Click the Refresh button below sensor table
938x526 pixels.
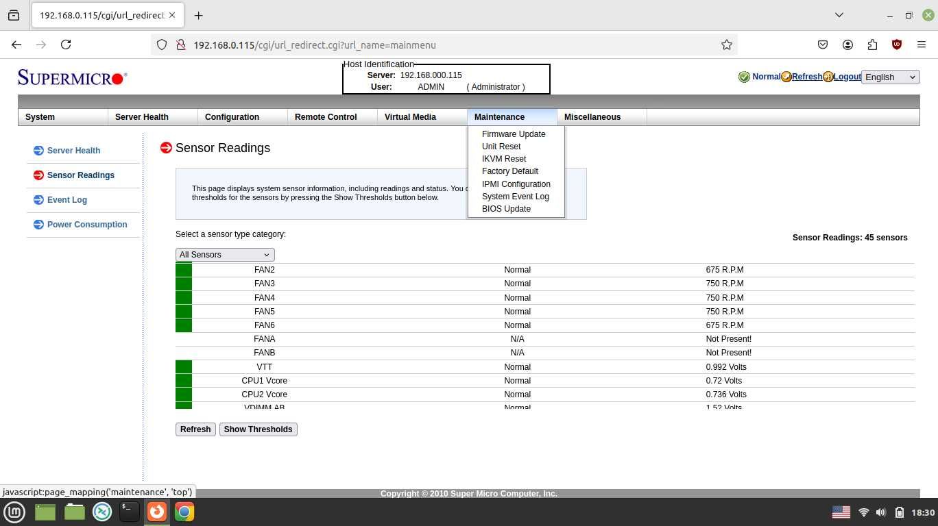point(195,429)
